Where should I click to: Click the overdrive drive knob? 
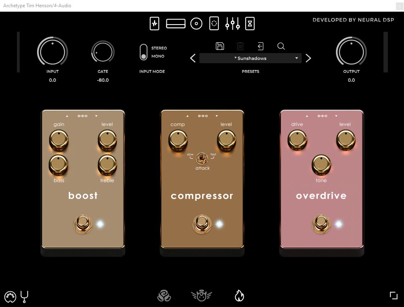click(297, 140)
